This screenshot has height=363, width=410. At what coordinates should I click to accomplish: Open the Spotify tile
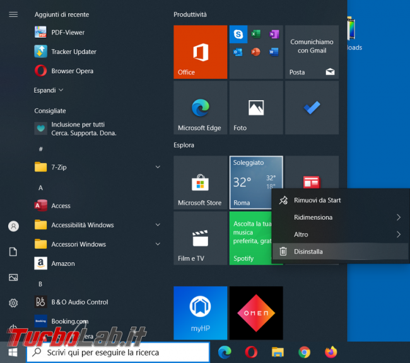(x=250, y=238)
